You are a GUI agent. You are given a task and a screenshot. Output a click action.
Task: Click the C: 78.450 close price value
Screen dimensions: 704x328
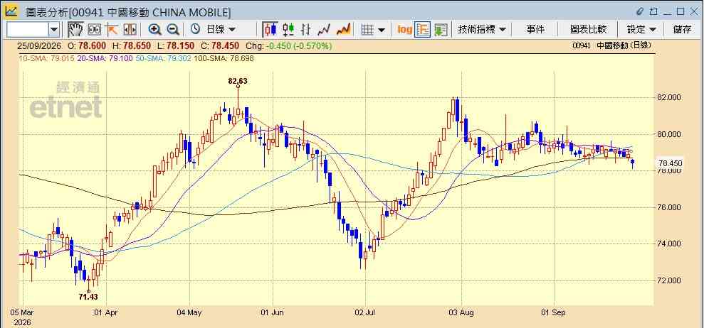[221, 45]
